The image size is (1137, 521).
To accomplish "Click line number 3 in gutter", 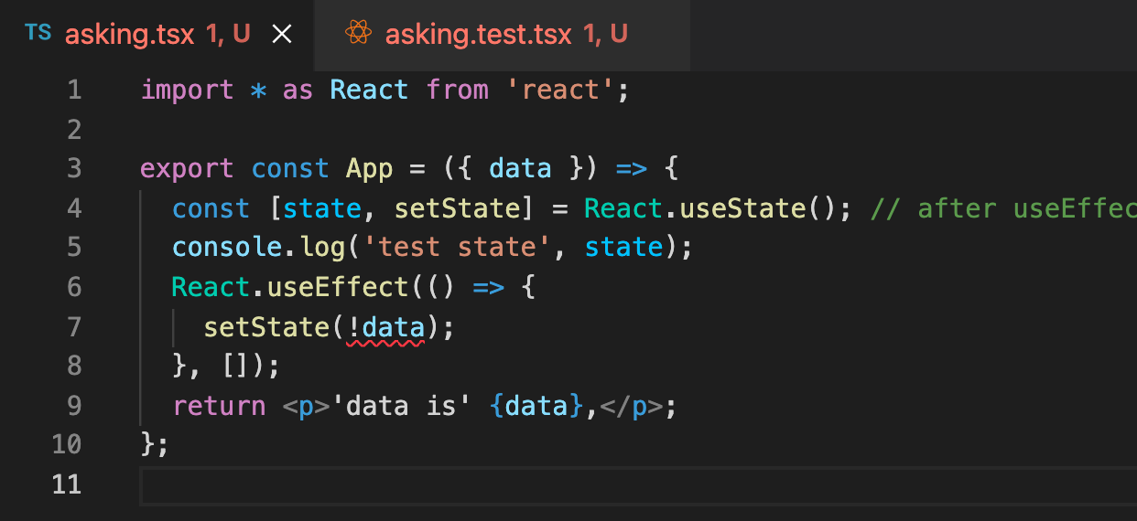I will coord(73,169).
